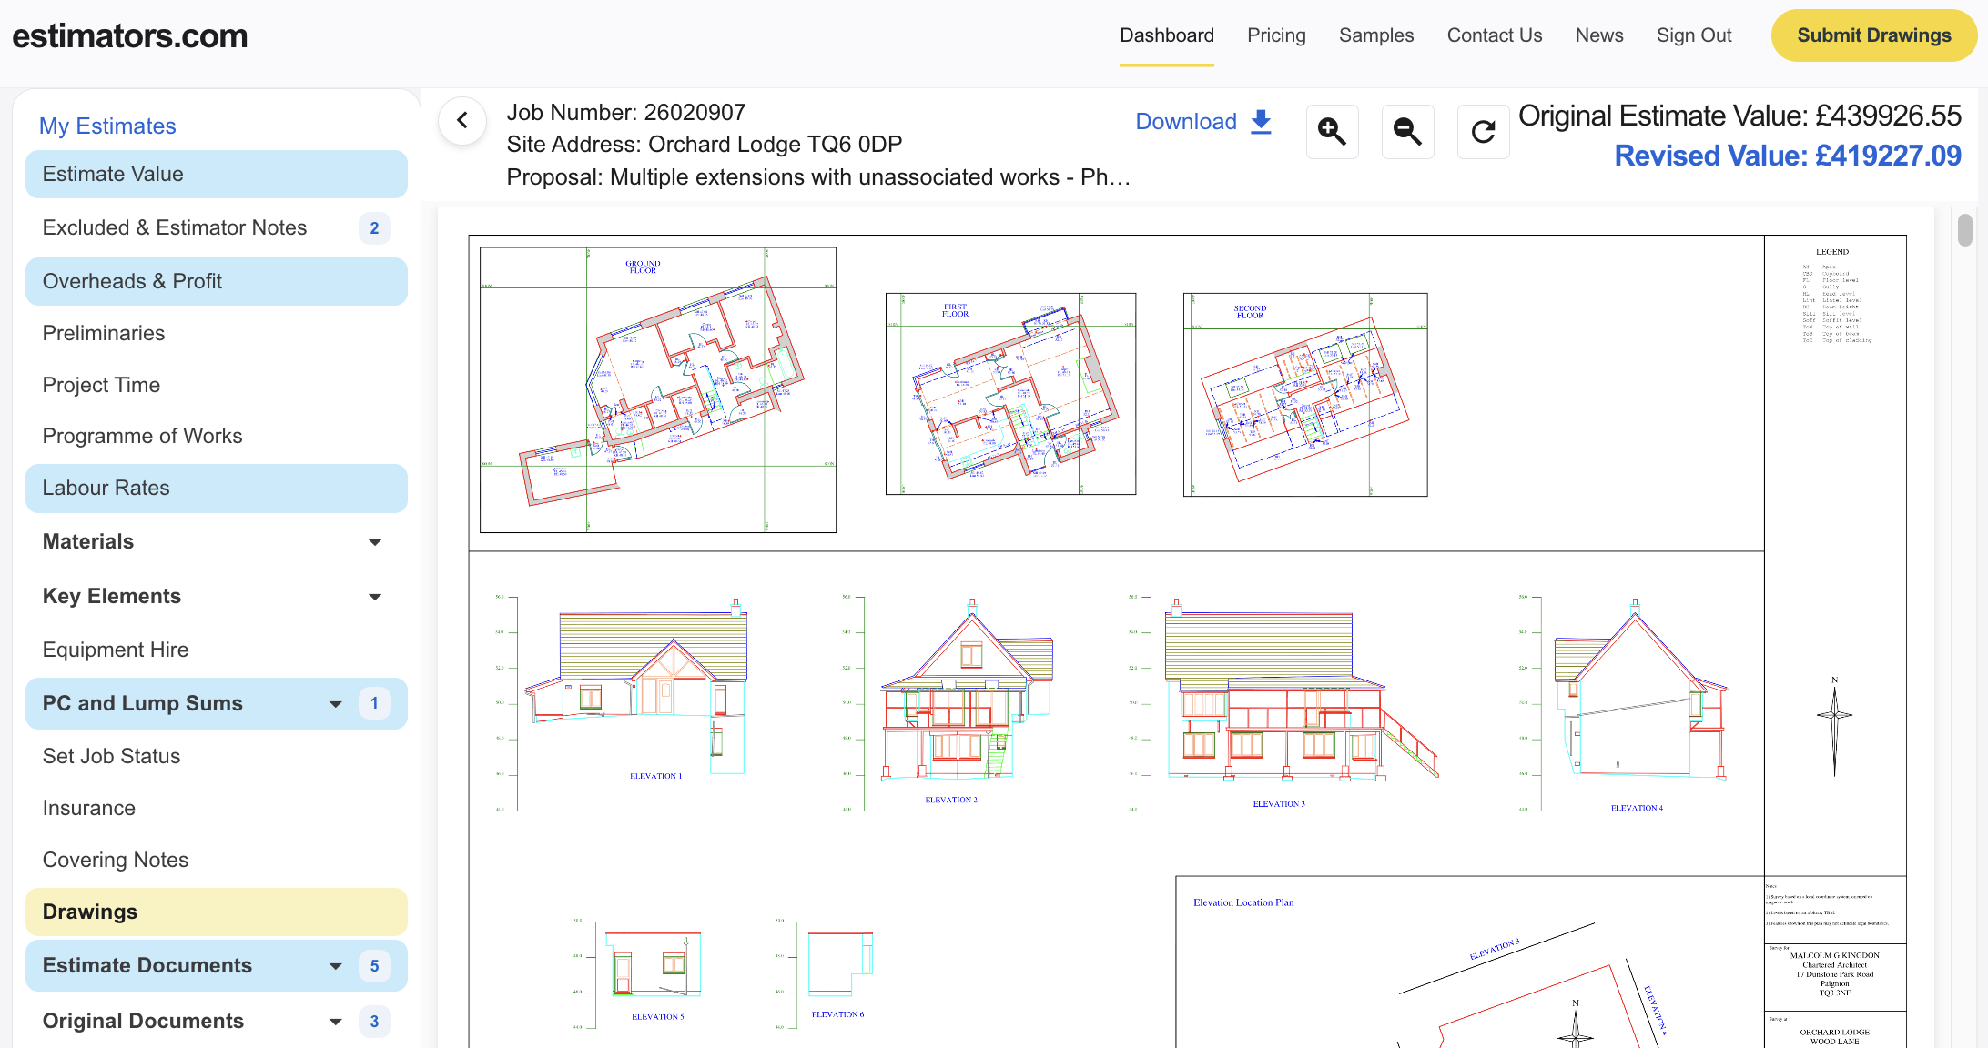Click the Second Floor plan drawing

tap(1305, 395)
